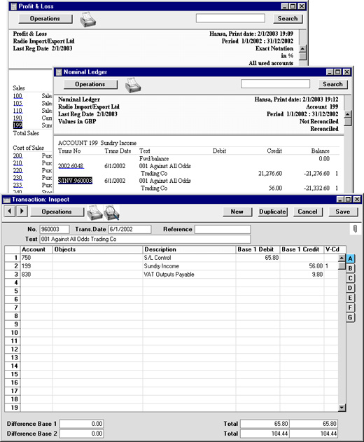Open account 235 link in Profit & Loss
Viewport: 364px width, 442px height.
tap(17, 185)
